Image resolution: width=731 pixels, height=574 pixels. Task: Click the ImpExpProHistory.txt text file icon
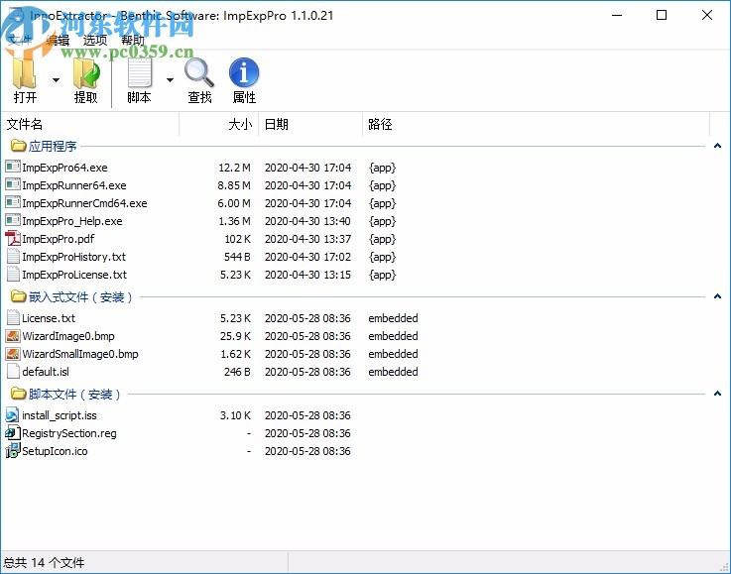coord(13,256)
